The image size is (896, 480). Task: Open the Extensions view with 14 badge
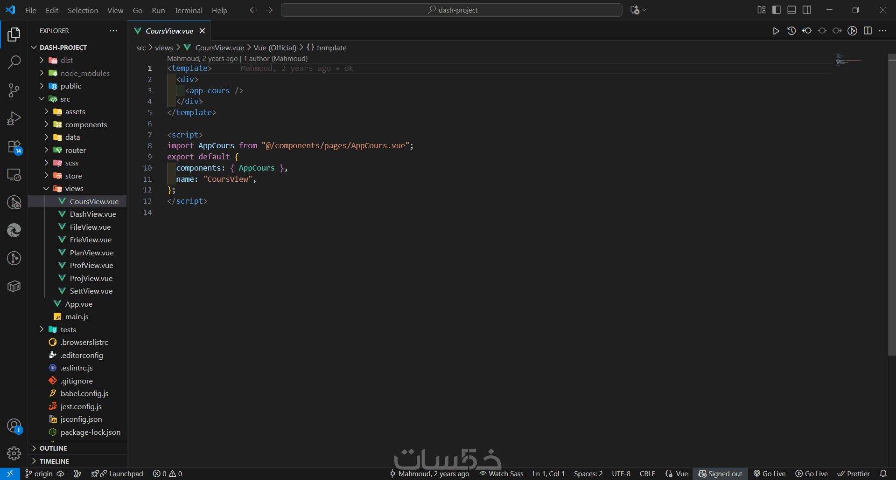14,147
